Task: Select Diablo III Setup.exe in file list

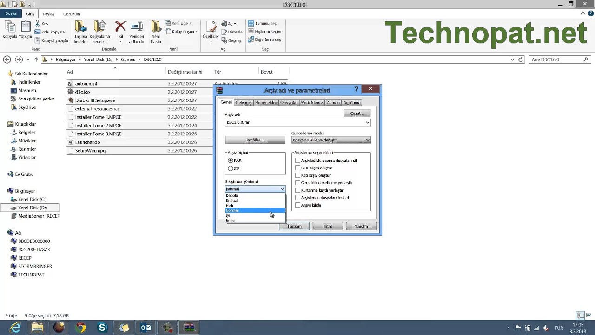Action: pos(95,100)
